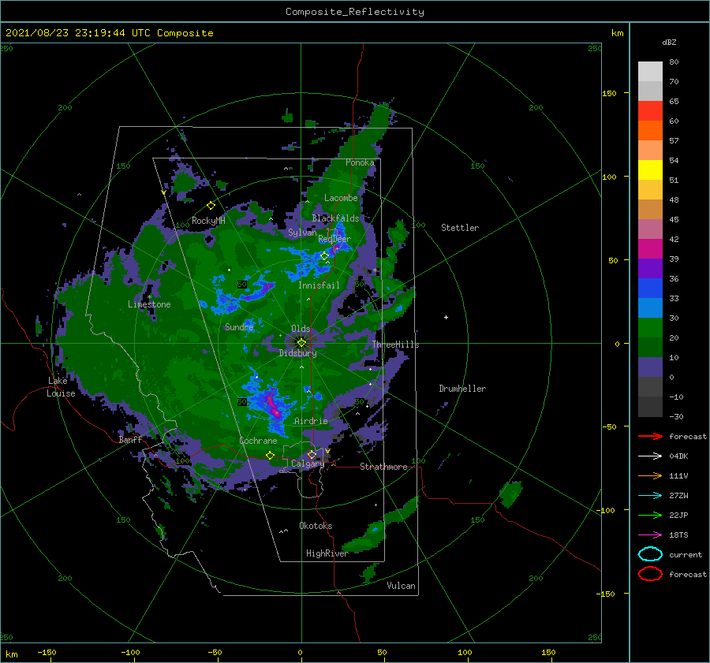Image resolution: width=710 pixels, height=663 pixels.
Task: Click the magenta 18TS arrow icon
Action: point(650,535)
